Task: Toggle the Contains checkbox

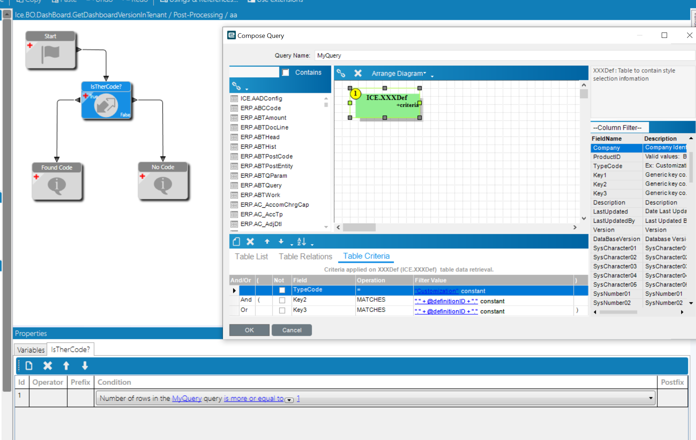Action: 285,73
